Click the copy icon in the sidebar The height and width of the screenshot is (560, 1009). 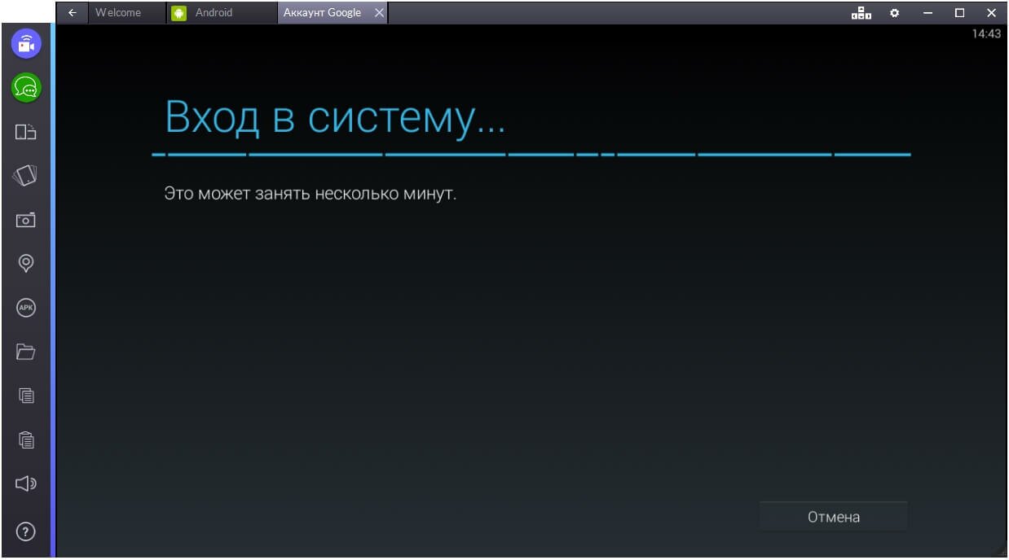coord(26,396)
